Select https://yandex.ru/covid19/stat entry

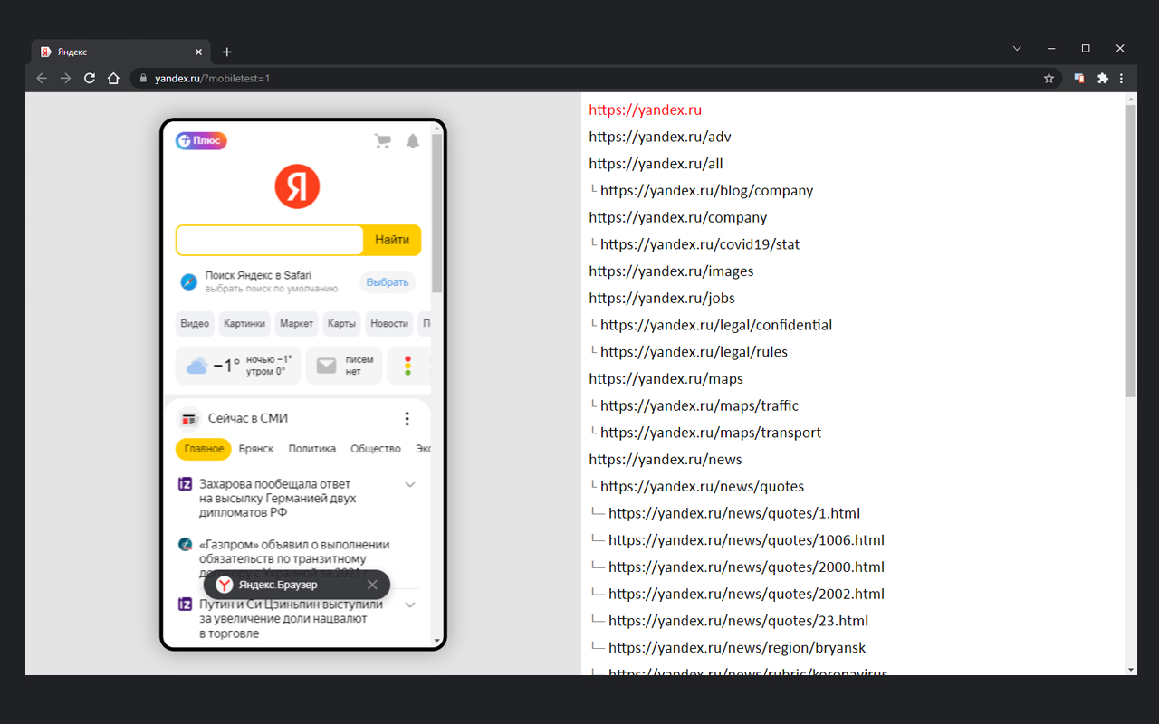pos(700,244)
